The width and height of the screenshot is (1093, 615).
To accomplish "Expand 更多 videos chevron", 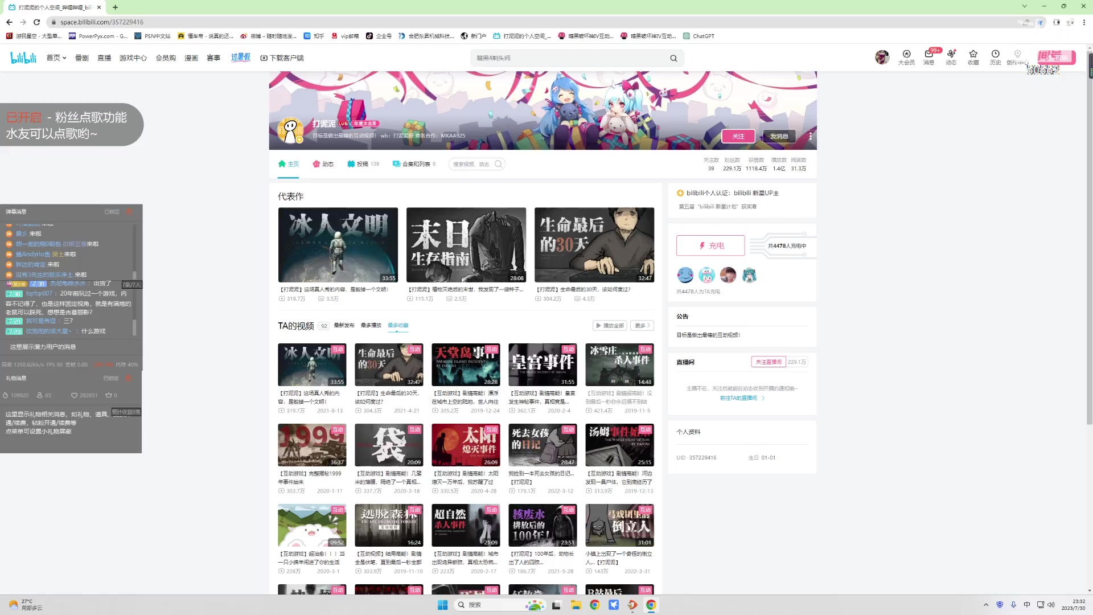I will [642, 326].
